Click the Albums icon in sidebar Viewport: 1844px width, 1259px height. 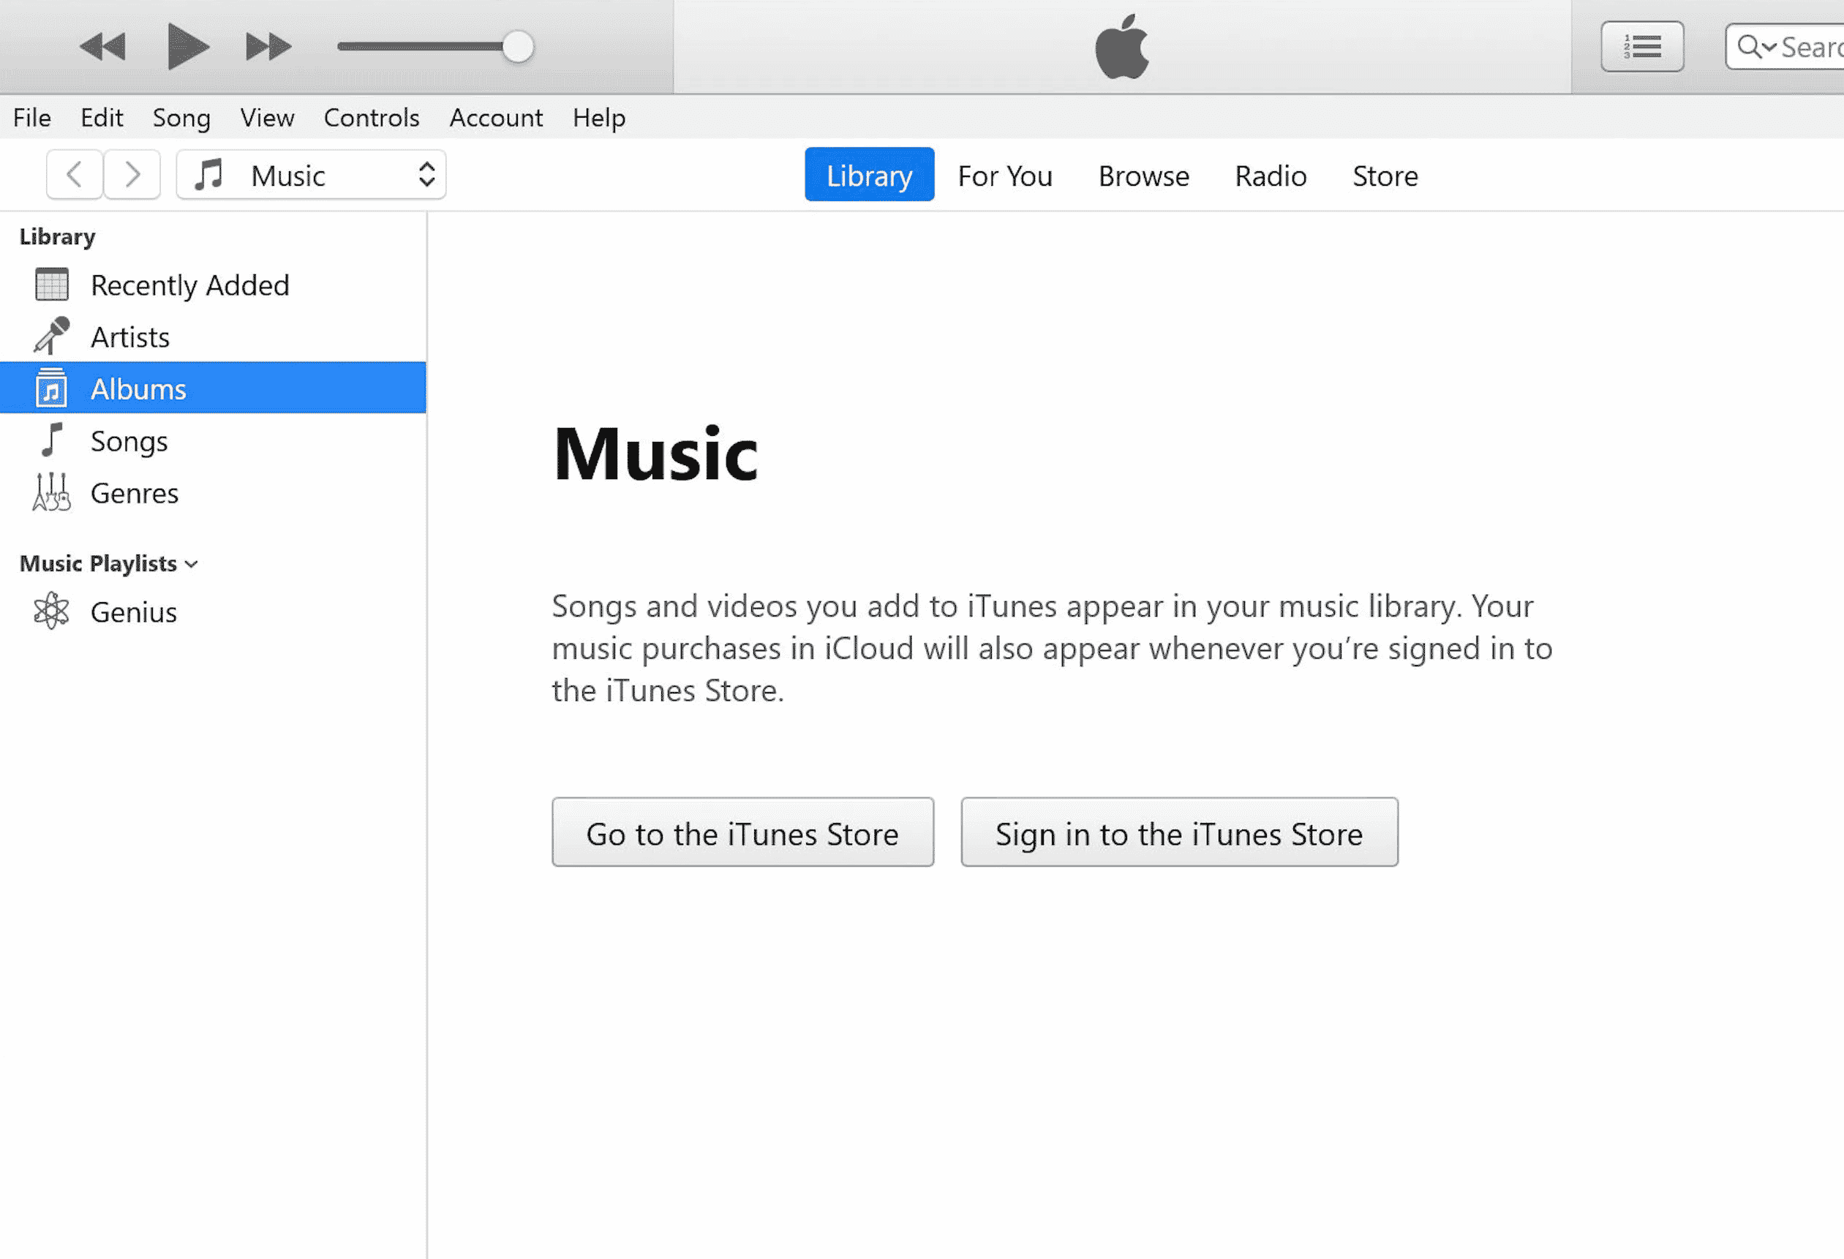(50, 387)
